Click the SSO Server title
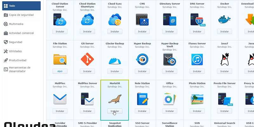This screenshot has width=254, height=127. pos(142,123)
